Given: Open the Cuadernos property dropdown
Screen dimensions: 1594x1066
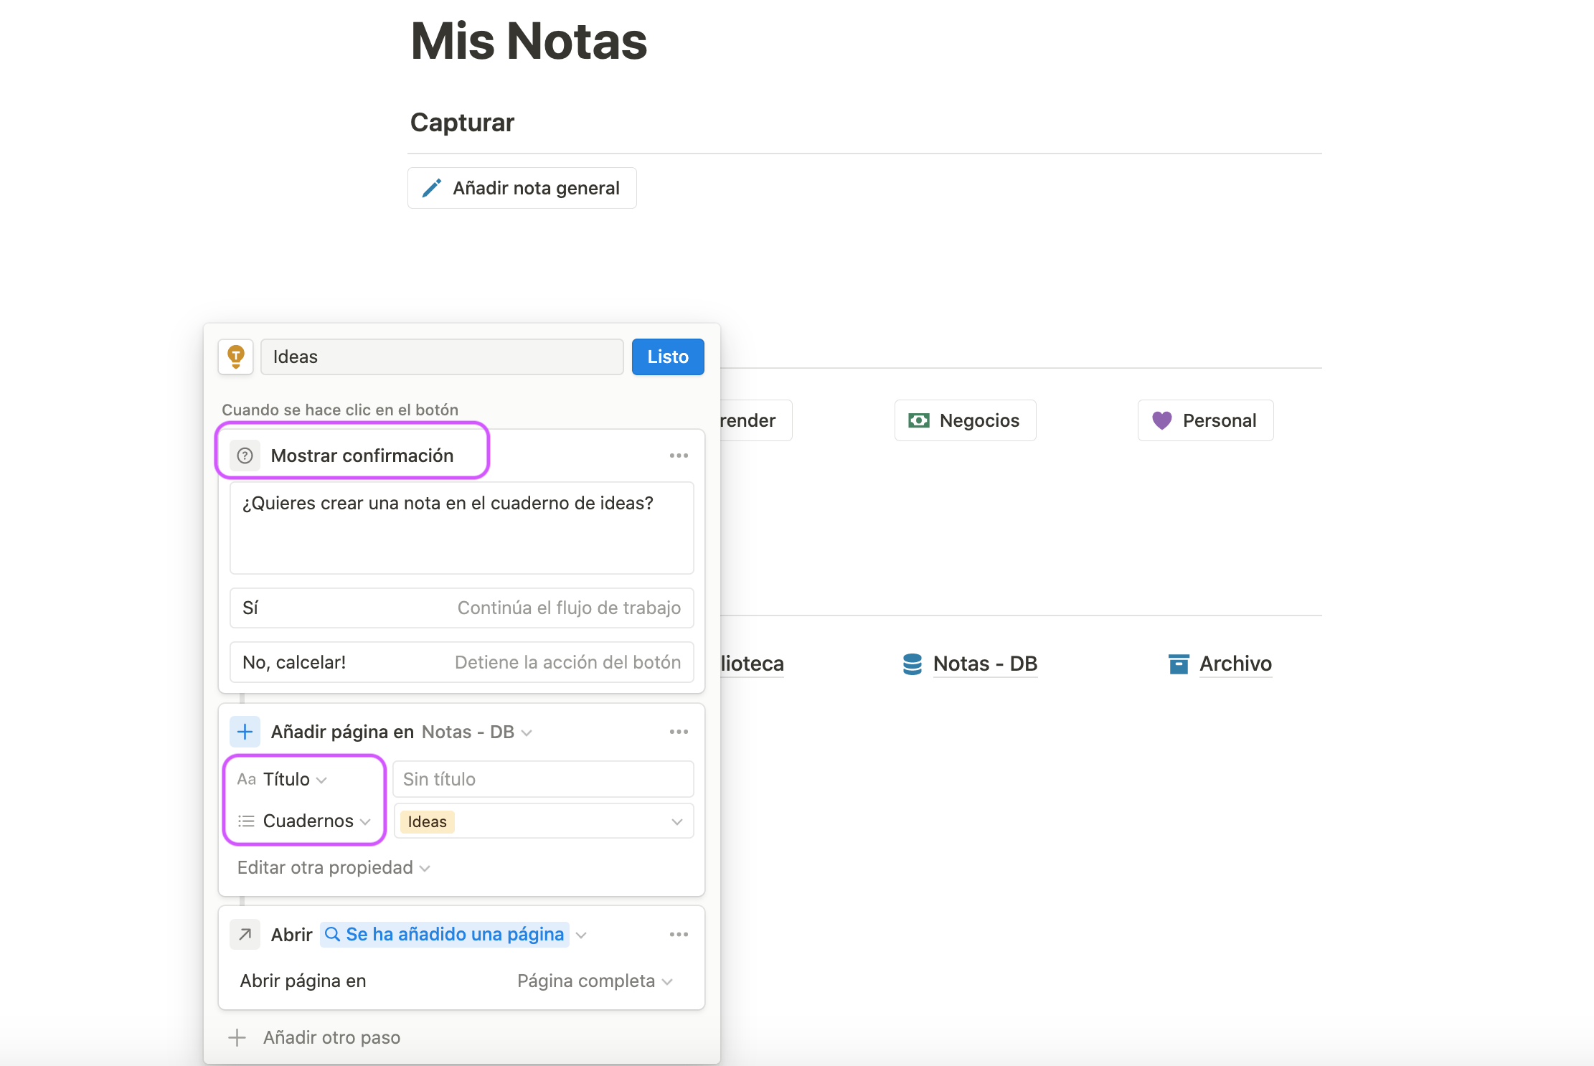Looking at the screenshot, I should [x=365, y=821].
